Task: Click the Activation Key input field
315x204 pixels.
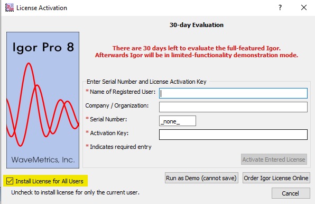Action: coord(233,135)
